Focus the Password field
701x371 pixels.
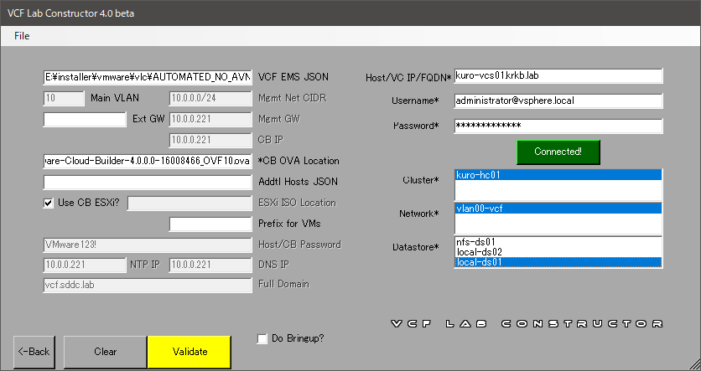point(558,126)
